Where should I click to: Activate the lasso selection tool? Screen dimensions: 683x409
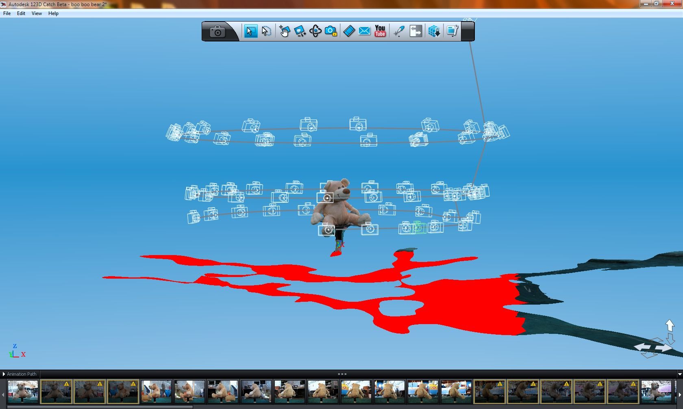pyautogui.click(x=266, y=31)
